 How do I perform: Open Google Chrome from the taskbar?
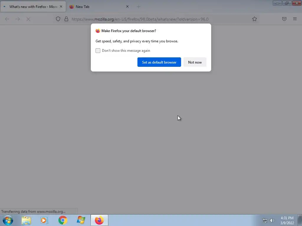[x=63, y=220]
